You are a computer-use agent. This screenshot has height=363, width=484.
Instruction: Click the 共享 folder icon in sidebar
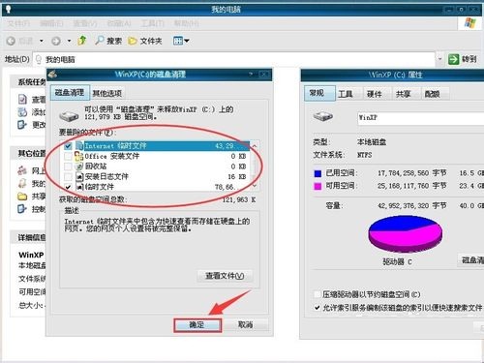22,197
